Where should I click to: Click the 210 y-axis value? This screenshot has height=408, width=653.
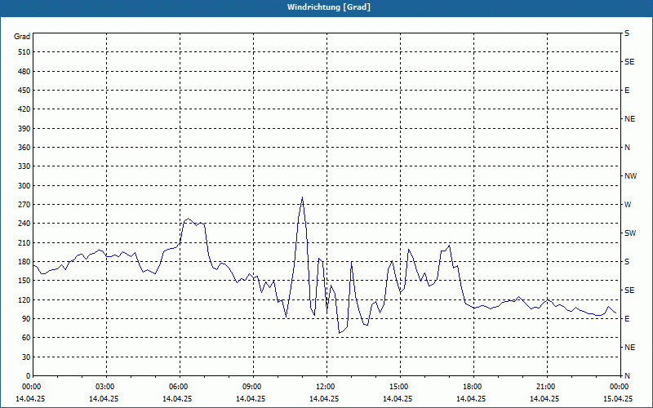click(24, 242)
